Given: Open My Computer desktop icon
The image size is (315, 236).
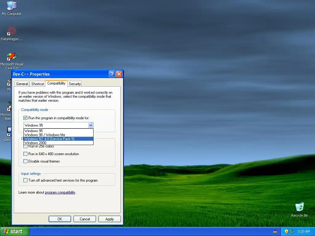Looking at the screenshot, I should [12, 8].
